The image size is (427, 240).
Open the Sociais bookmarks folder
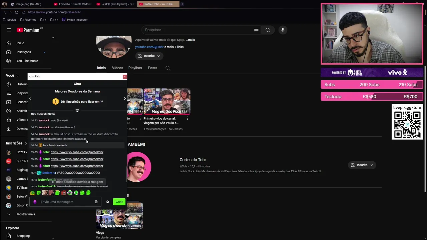(x=9, y=20)
